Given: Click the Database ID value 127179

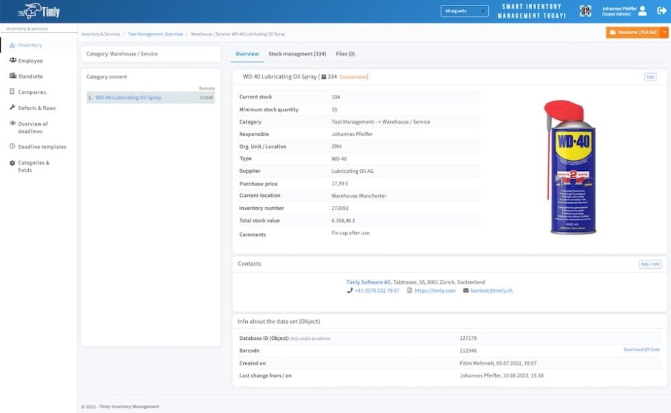Looking at the screenshot, I should click(468, 338).
